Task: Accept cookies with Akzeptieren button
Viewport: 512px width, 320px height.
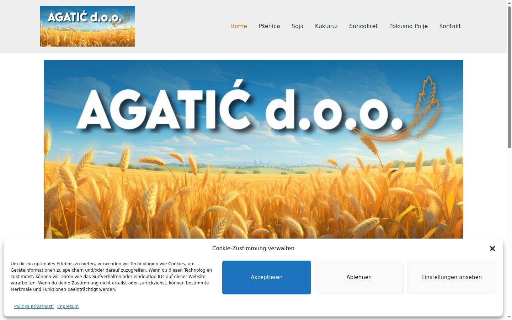Action: (x=267, y=277)
